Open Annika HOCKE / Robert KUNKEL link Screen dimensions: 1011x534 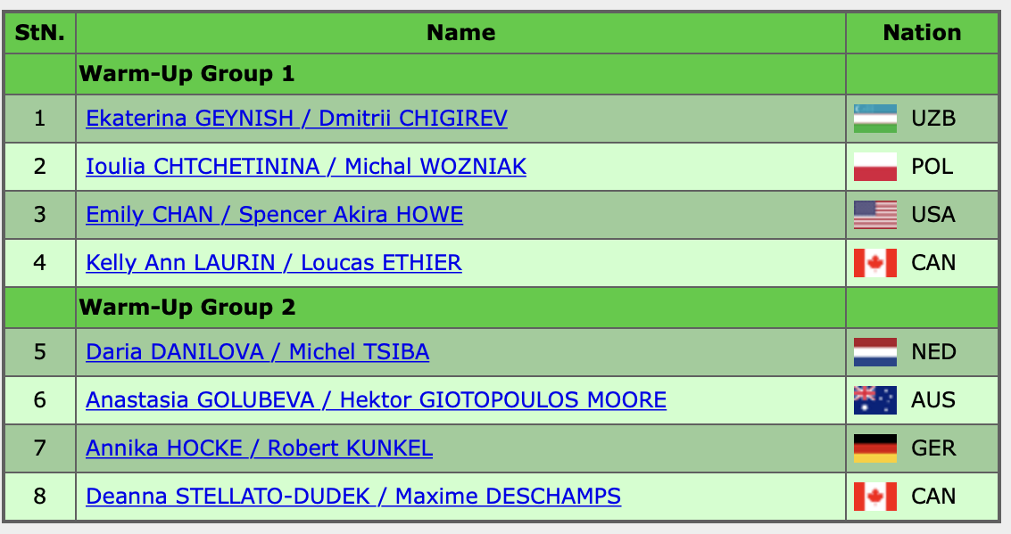coord(259,448)
